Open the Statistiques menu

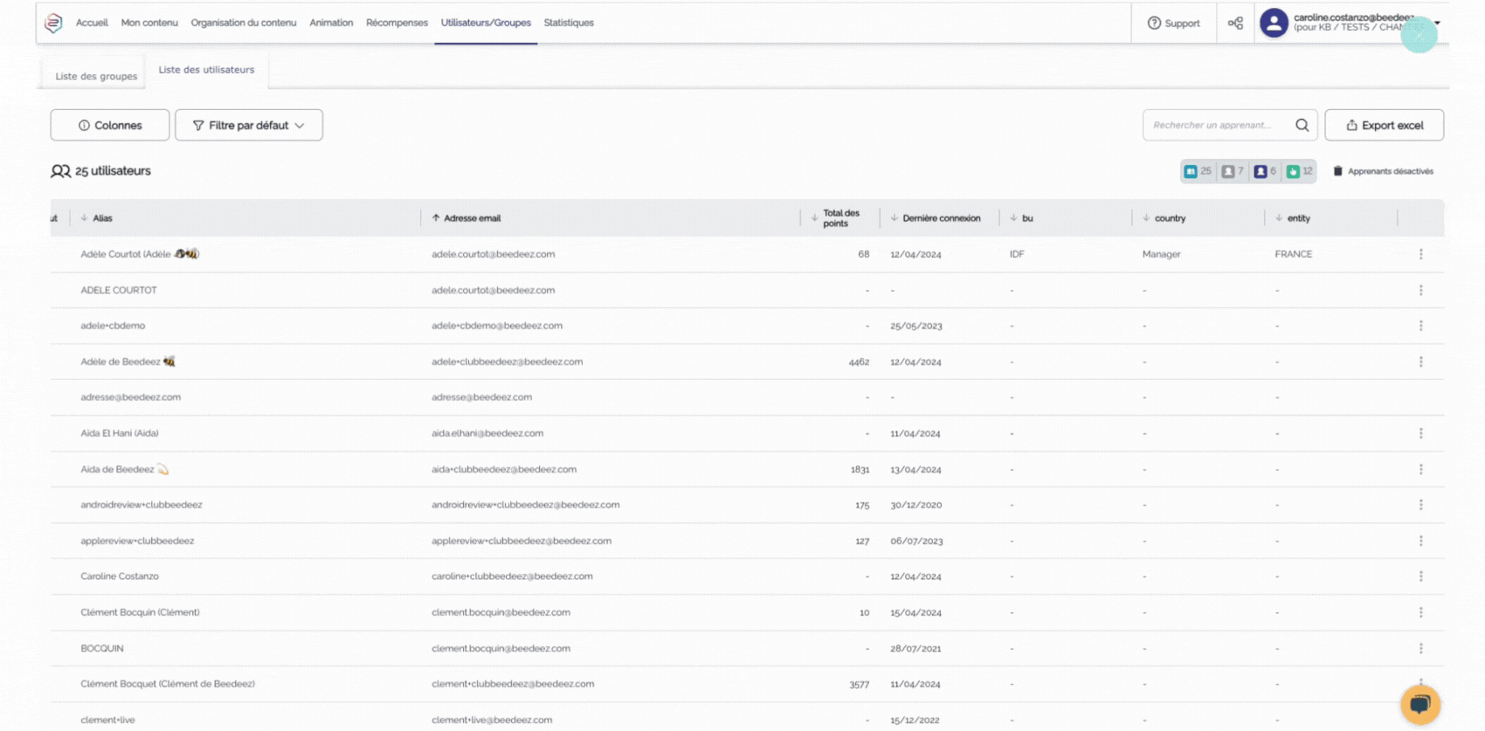click(x=568, y=23)
